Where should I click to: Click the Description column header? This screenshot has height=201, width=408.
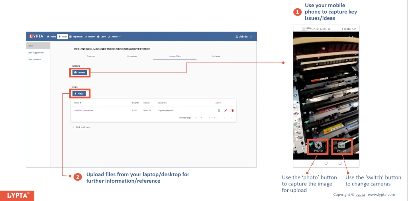pyautogui.click(x=162, y=103)
